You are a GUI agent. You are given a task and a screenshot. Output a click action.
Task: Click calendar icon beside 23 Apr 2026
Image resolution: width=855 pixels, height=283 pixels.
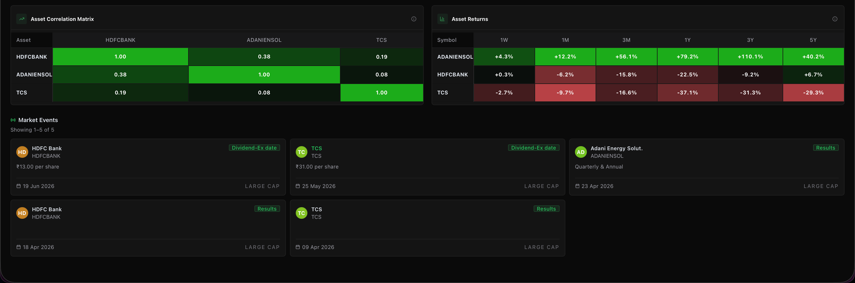pyautogui.click(x=577, y=186)
